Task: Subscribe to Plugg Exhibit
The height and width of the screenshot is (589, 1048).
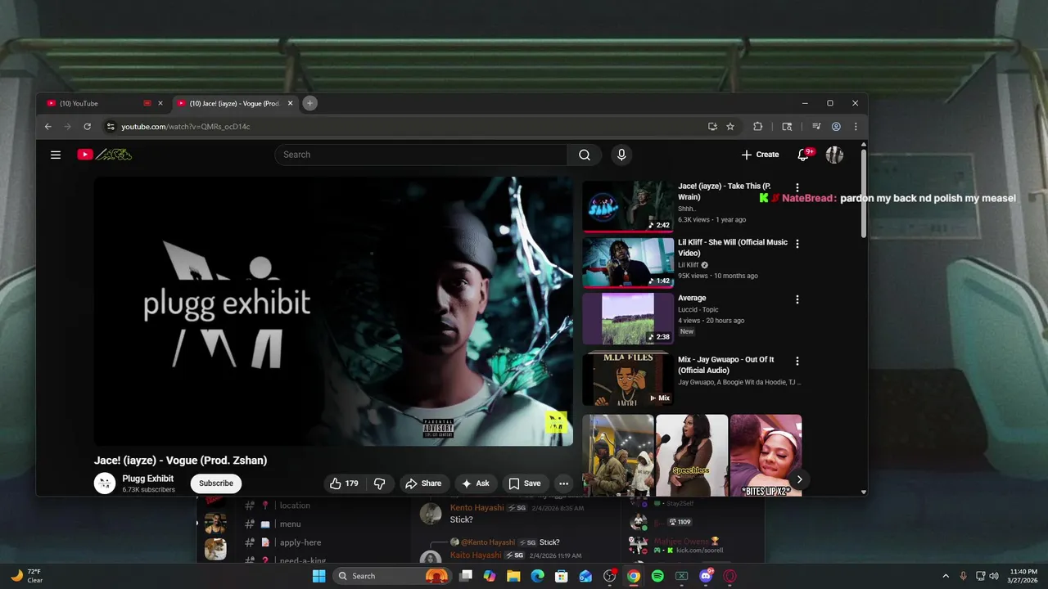Action: pyautogui.click(x=216, y=483)
